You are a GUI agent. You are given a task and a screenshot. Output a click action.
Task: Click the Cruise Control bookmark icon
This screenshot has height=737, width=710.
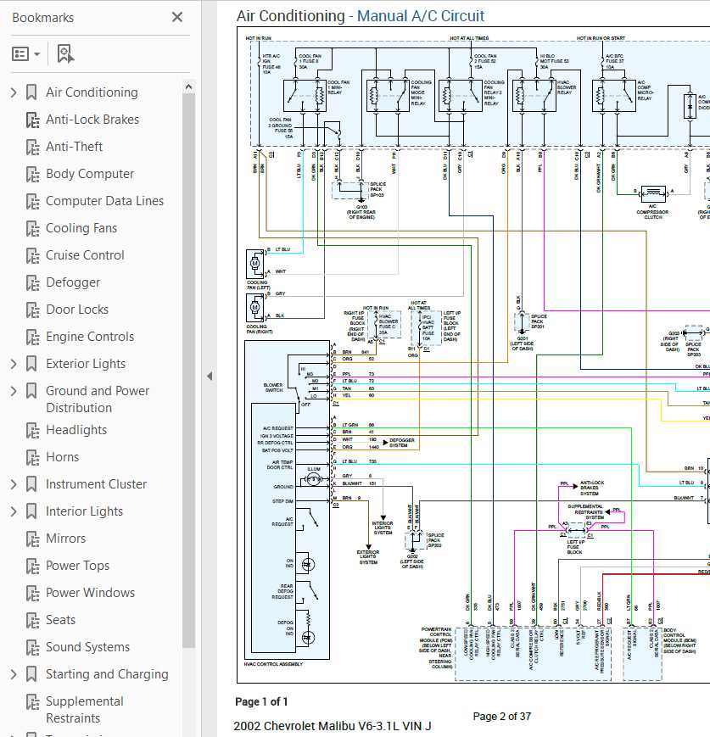point(32,255)
